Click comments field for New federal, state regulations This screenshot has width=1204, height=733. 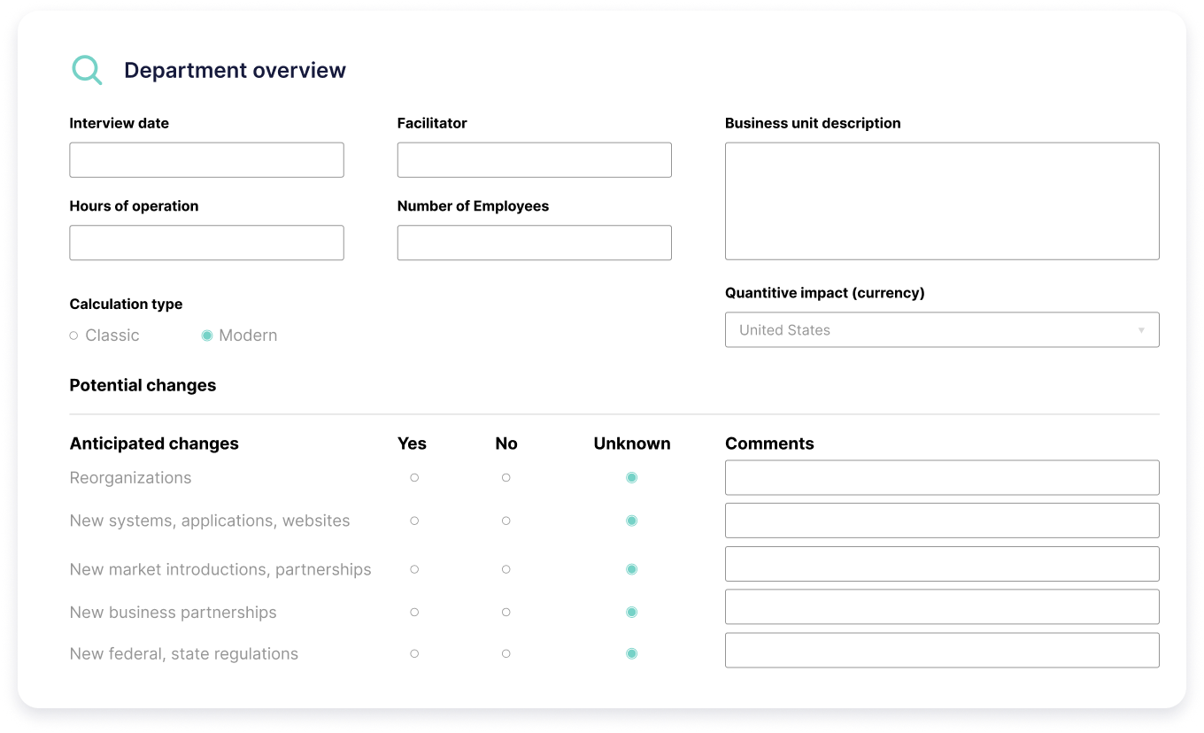[x=941, y=650]
